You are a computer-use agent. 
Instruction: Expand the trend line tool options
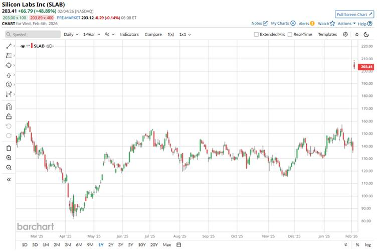14,46
